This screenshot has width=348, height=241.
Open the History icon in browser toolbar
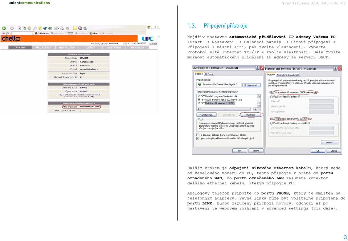coord(50,28)
